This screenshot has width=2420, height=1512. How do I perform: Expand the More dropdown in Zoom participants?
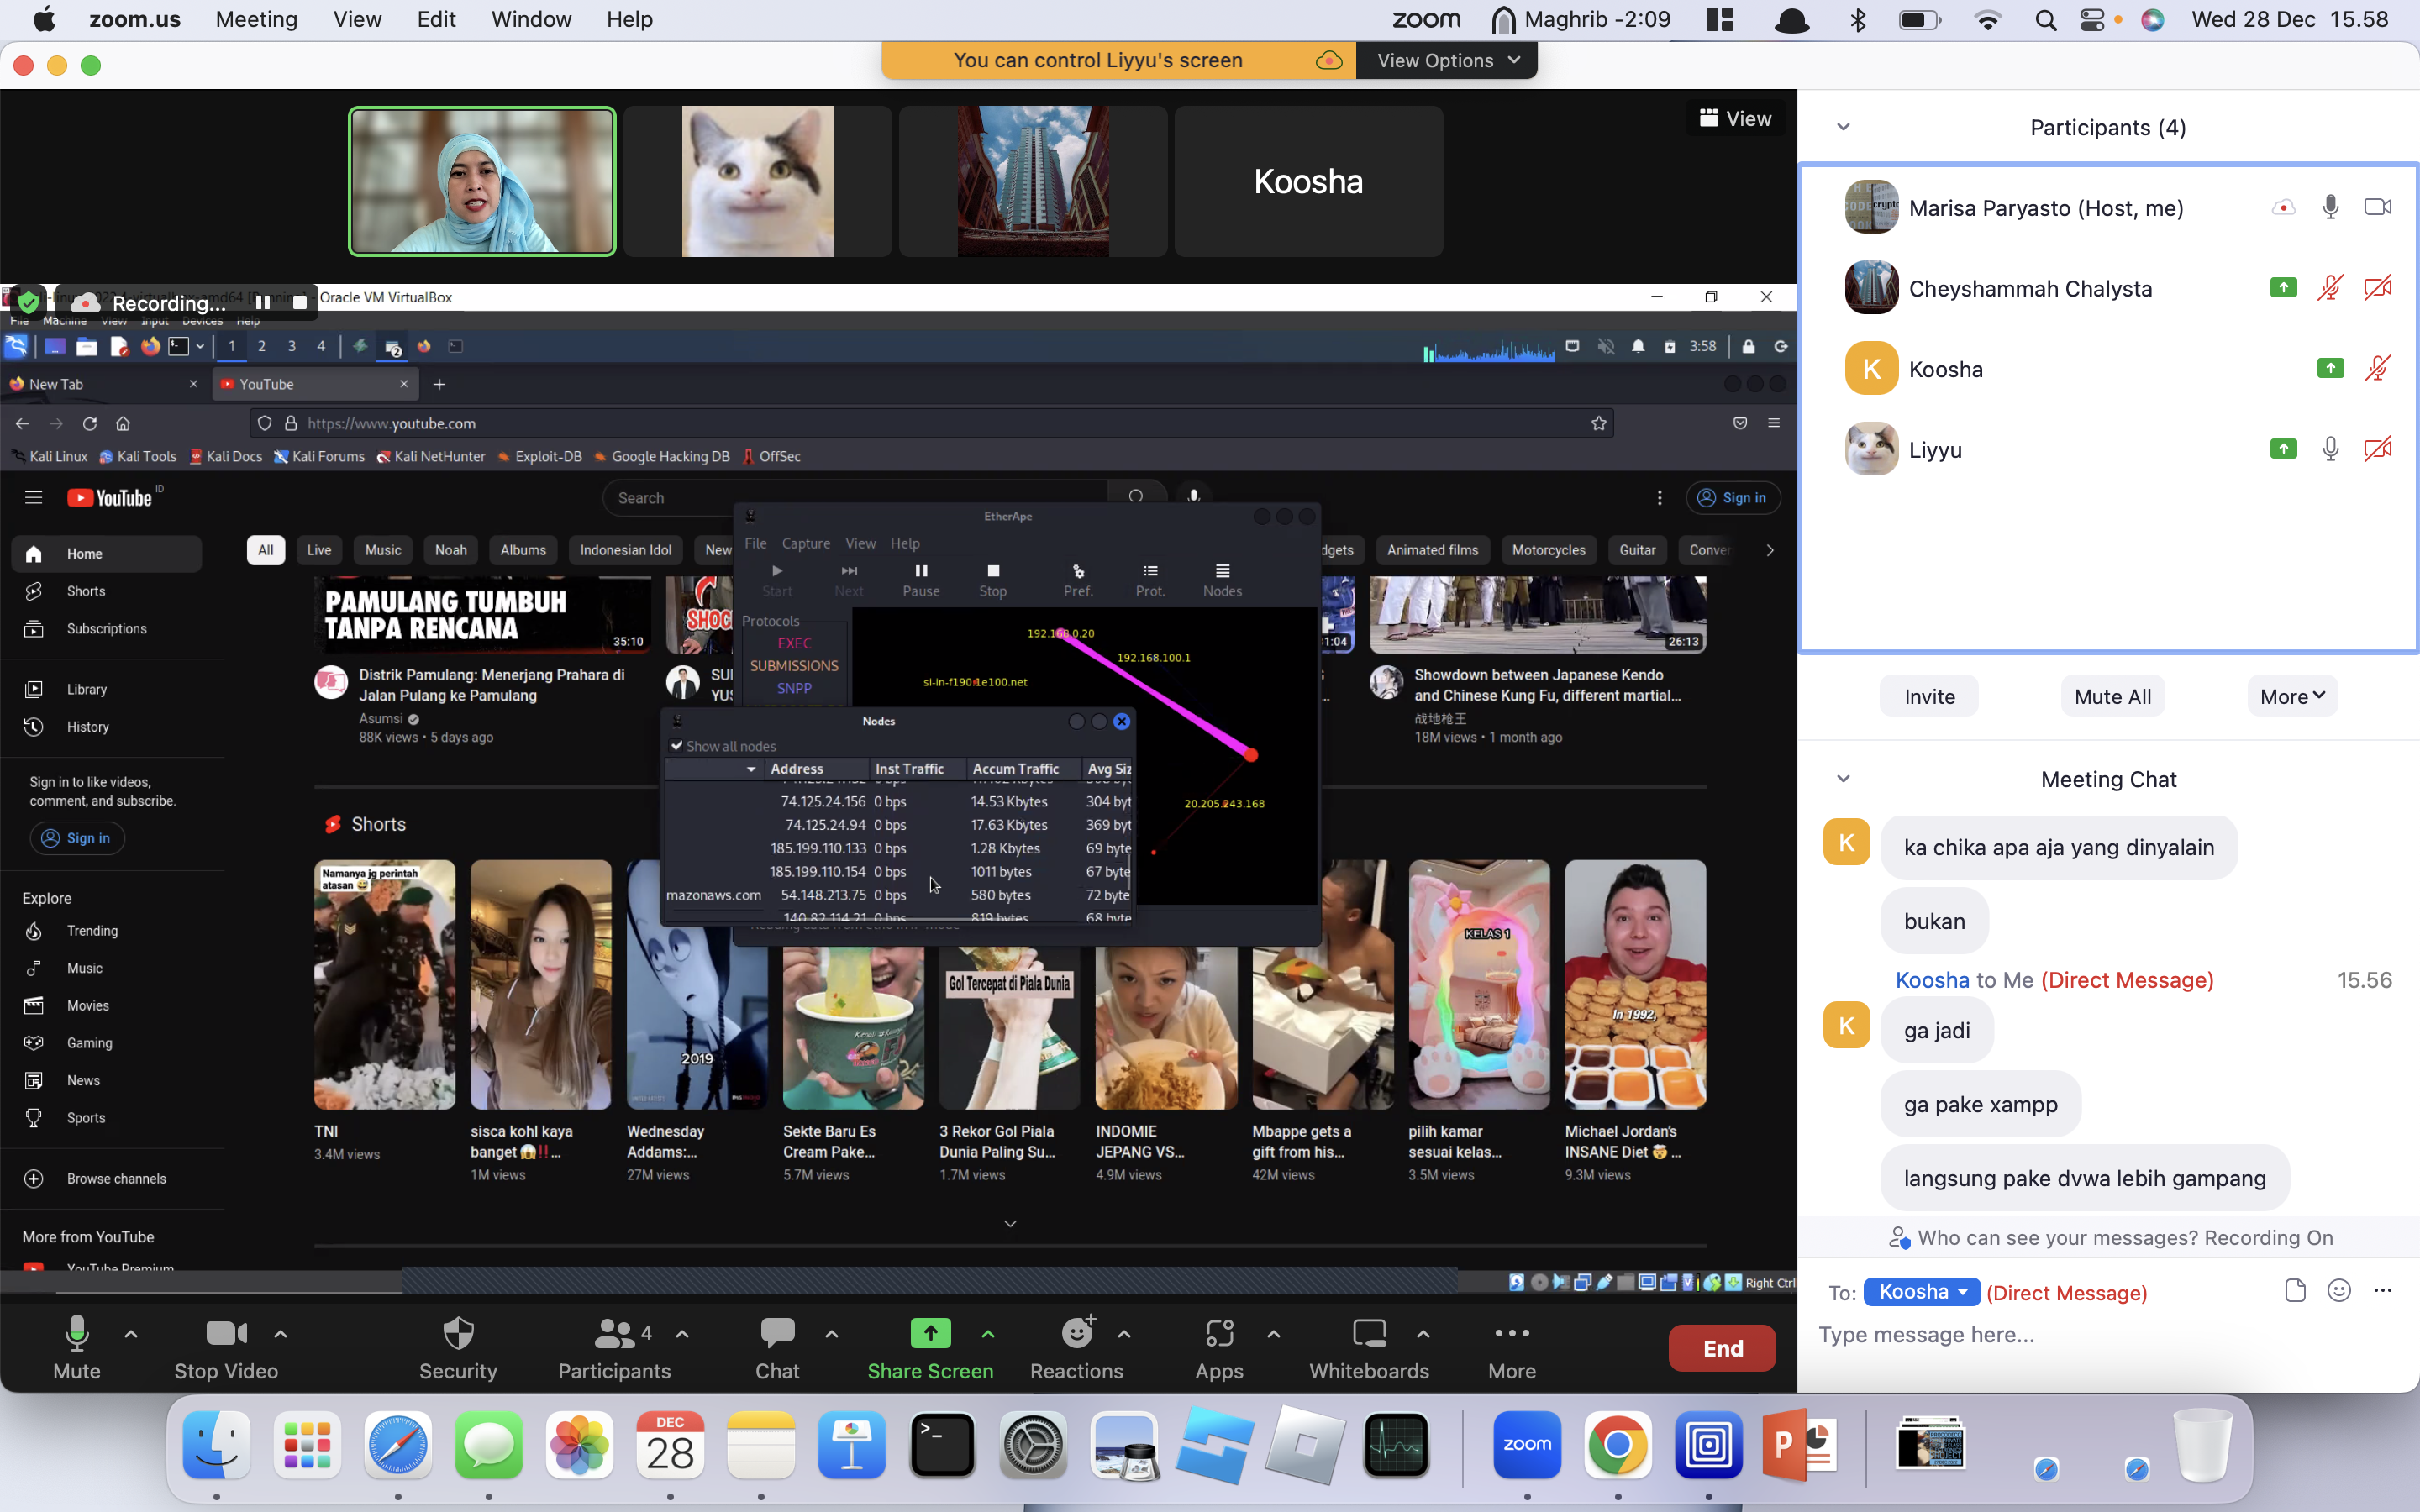(2291, 696)
